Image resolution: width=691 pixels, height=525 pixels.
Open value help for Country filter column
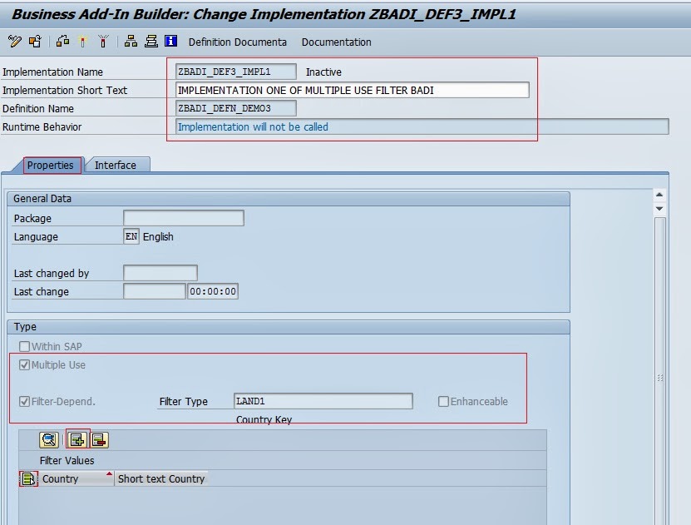tap(27, 478)
